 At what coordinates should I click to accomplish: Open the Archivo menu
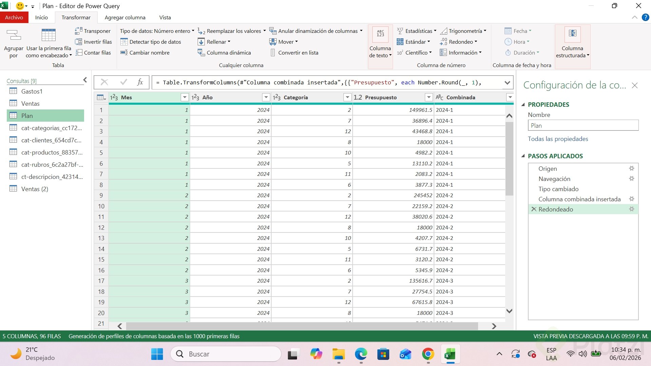pos(14,17)
